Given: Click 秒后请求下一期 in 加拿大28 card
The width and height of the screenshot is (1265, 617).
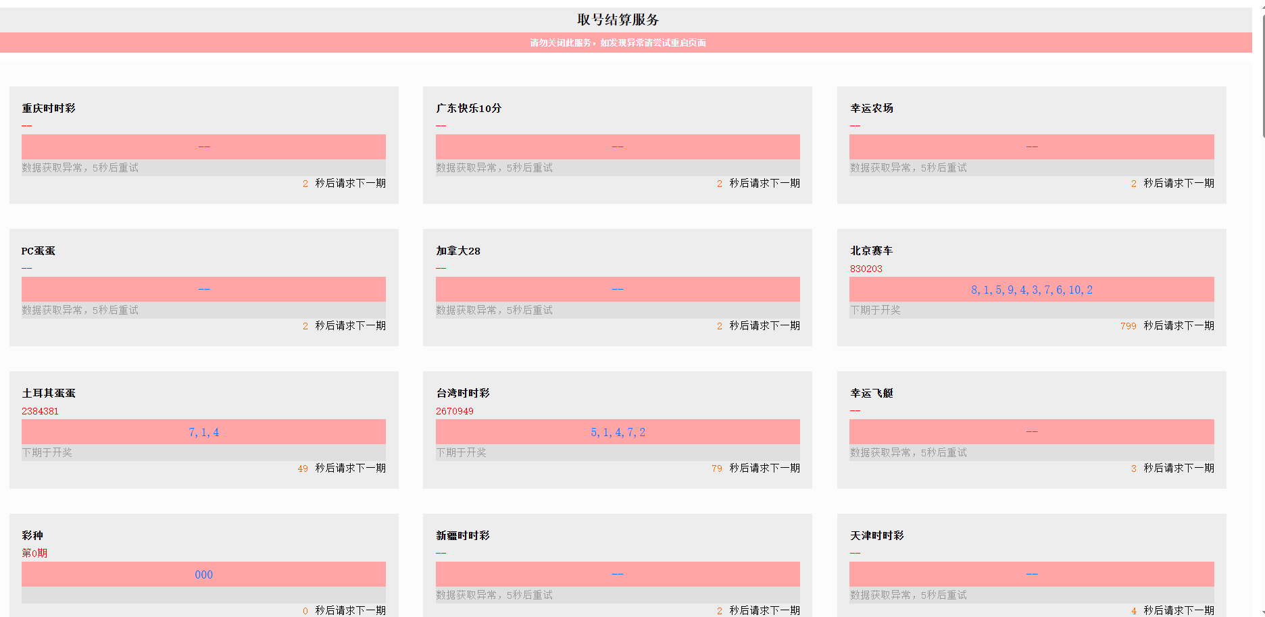Looking at the screenshot, I should coord(764,325).
